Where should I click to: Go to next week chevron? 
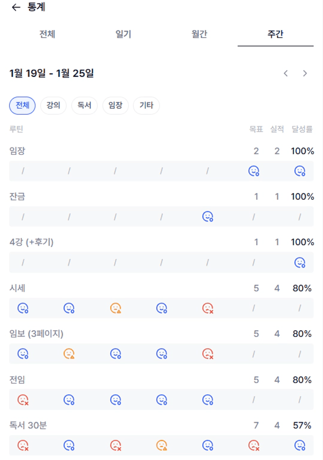305,74
